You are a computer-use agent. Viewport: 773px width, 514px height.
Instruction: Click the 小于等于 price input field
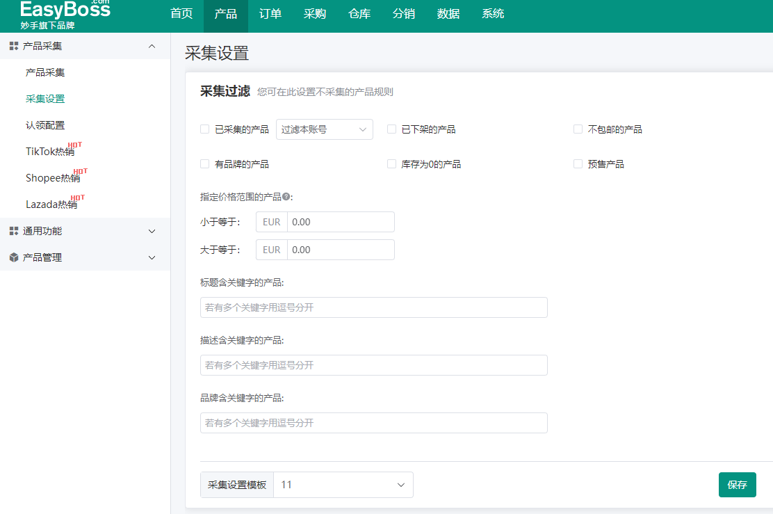pyautogui.click(x=341, y=222)
